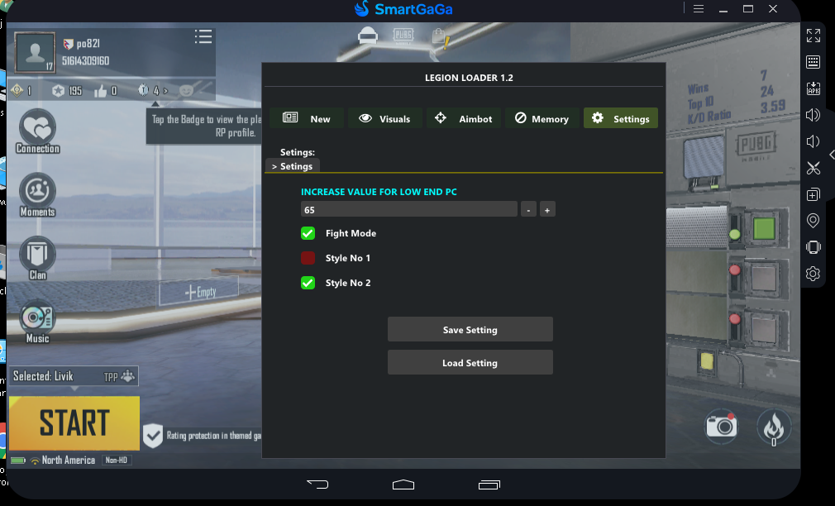The image size is (835, 506).
Task: Click the Android recent apps button
Action: [x=489, y=485]
